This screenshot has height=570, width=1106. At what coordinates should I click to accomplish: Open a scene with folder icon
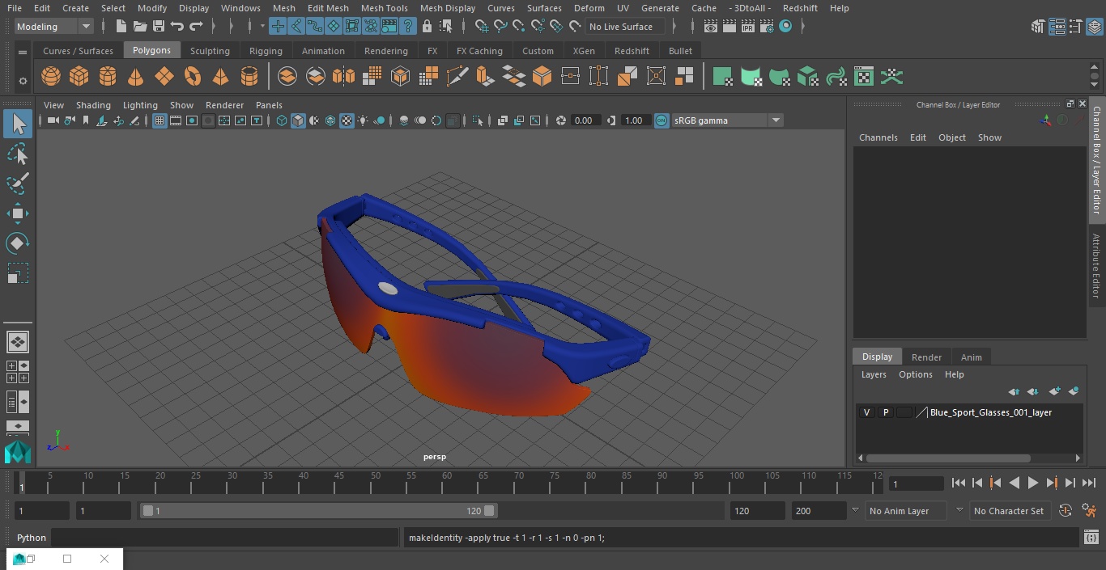tap(140, 27)
